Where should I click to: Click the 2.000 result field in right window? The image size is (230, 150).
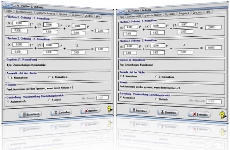point(213,27)
